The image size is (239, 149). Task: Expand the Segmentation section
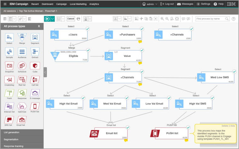22,139
